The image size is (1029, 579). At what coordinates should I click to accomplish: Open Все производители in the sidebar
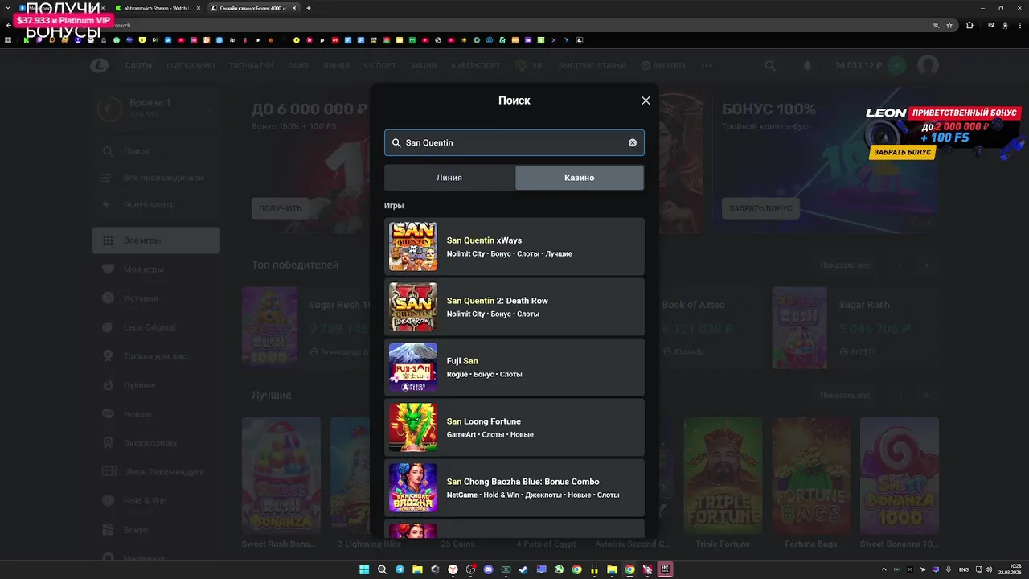point(156,178)
